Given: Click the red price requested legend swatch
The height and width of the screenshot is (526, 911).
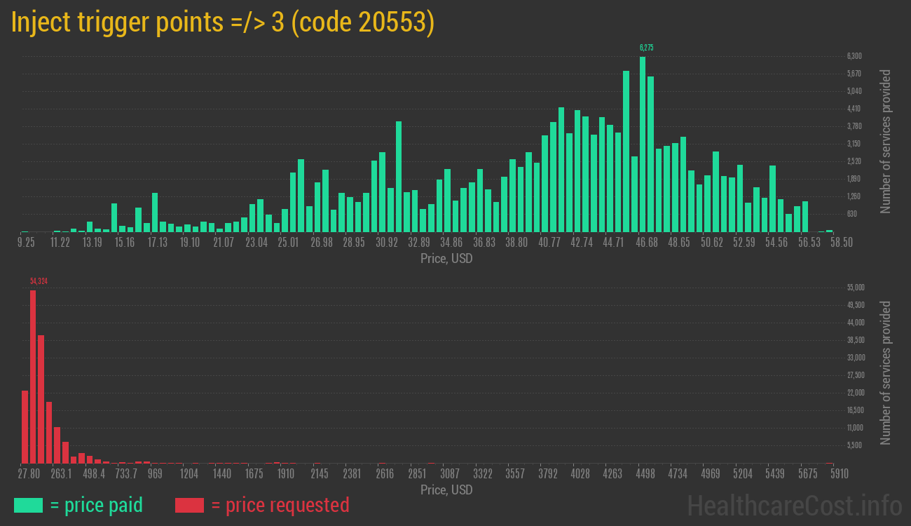Looking at the screenshot, I should (189, 505).
